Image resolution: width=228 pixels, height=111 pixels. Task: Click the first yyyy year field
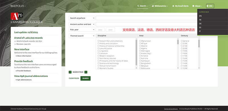click(x=100, y=30)
